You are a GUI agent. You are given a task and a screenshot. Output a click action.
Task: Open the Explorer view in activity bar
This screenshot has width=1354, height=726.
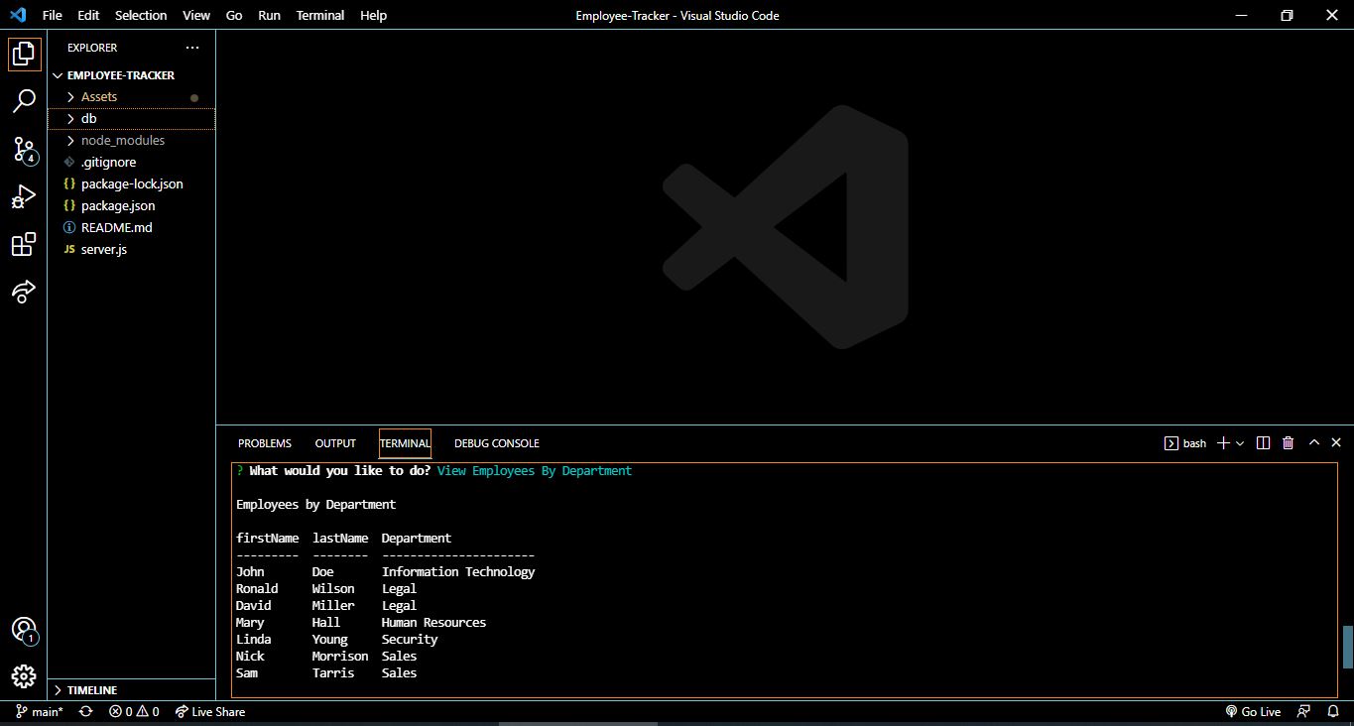click(x=24, y=54)
